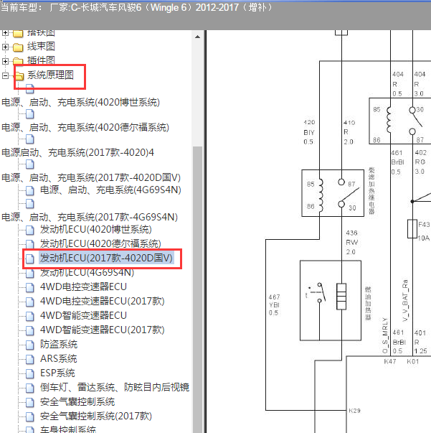Image resolution: width=431 pixels, height=433 pixels.
Task: Click document icon beside 4WD智能变速器ECU(2017款)
Action: (30, 330)
